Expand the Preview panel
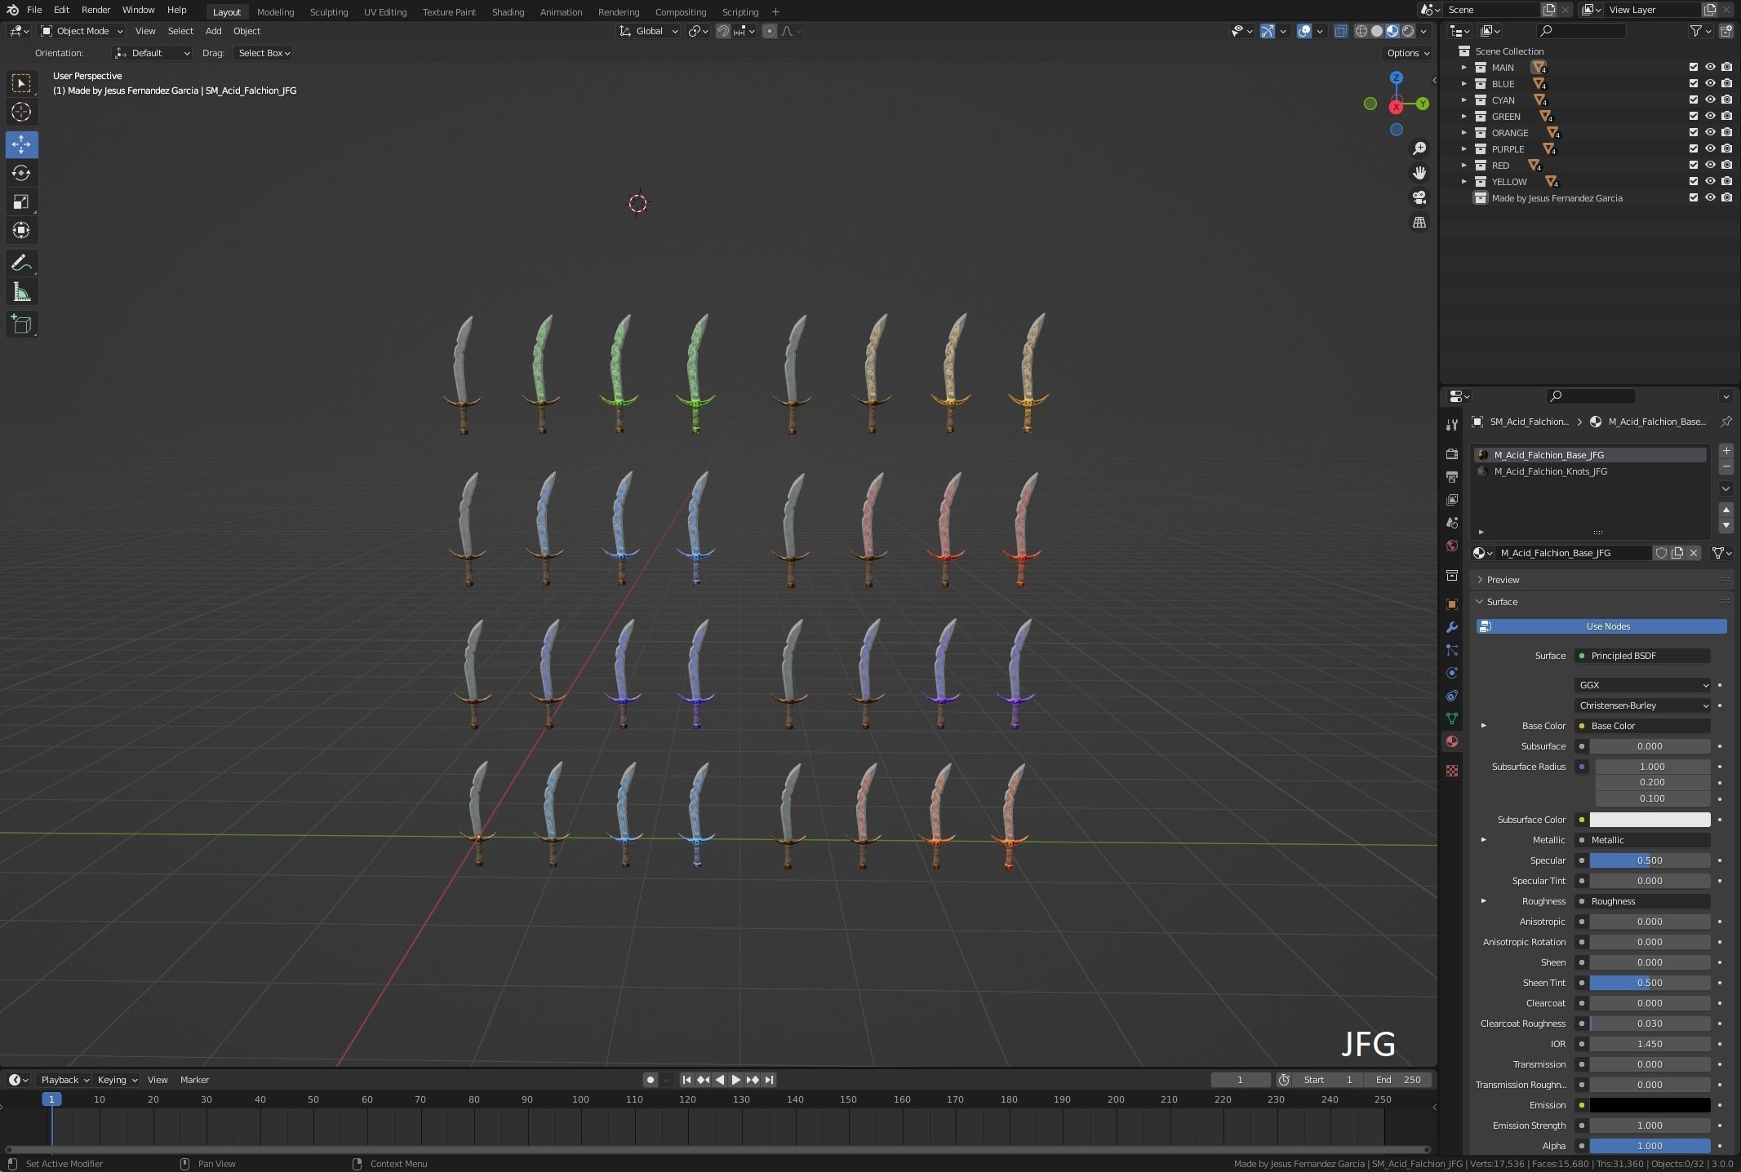Screen dimensions: 1741x1172 point(1502,580)
